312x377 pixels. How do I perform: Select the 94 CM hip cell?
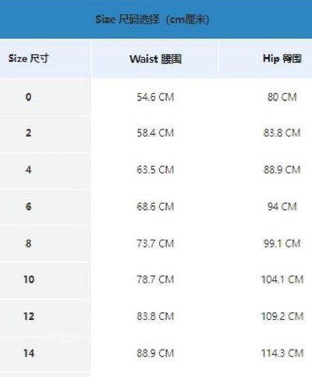click(x=282, y=207)
